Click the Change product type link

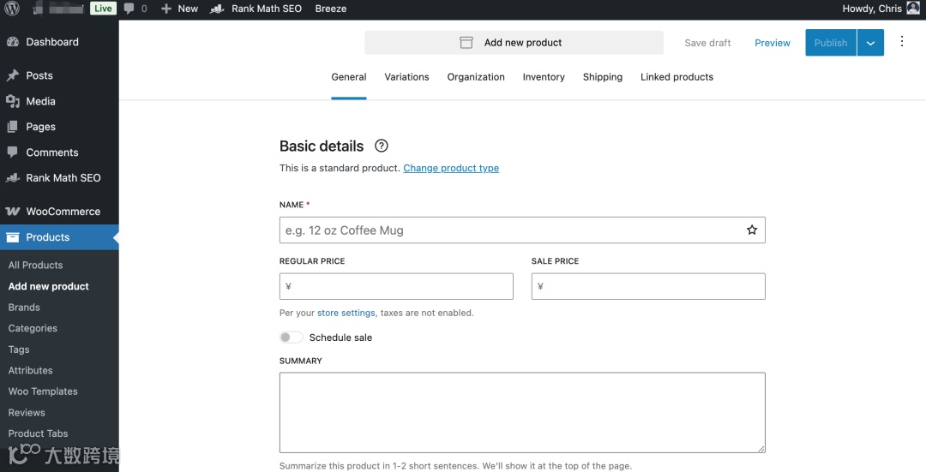pos(451,168)
